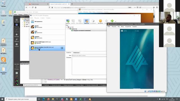Click the Windows taskbar search box
The image size is (180, 101).
coord(21,99)
